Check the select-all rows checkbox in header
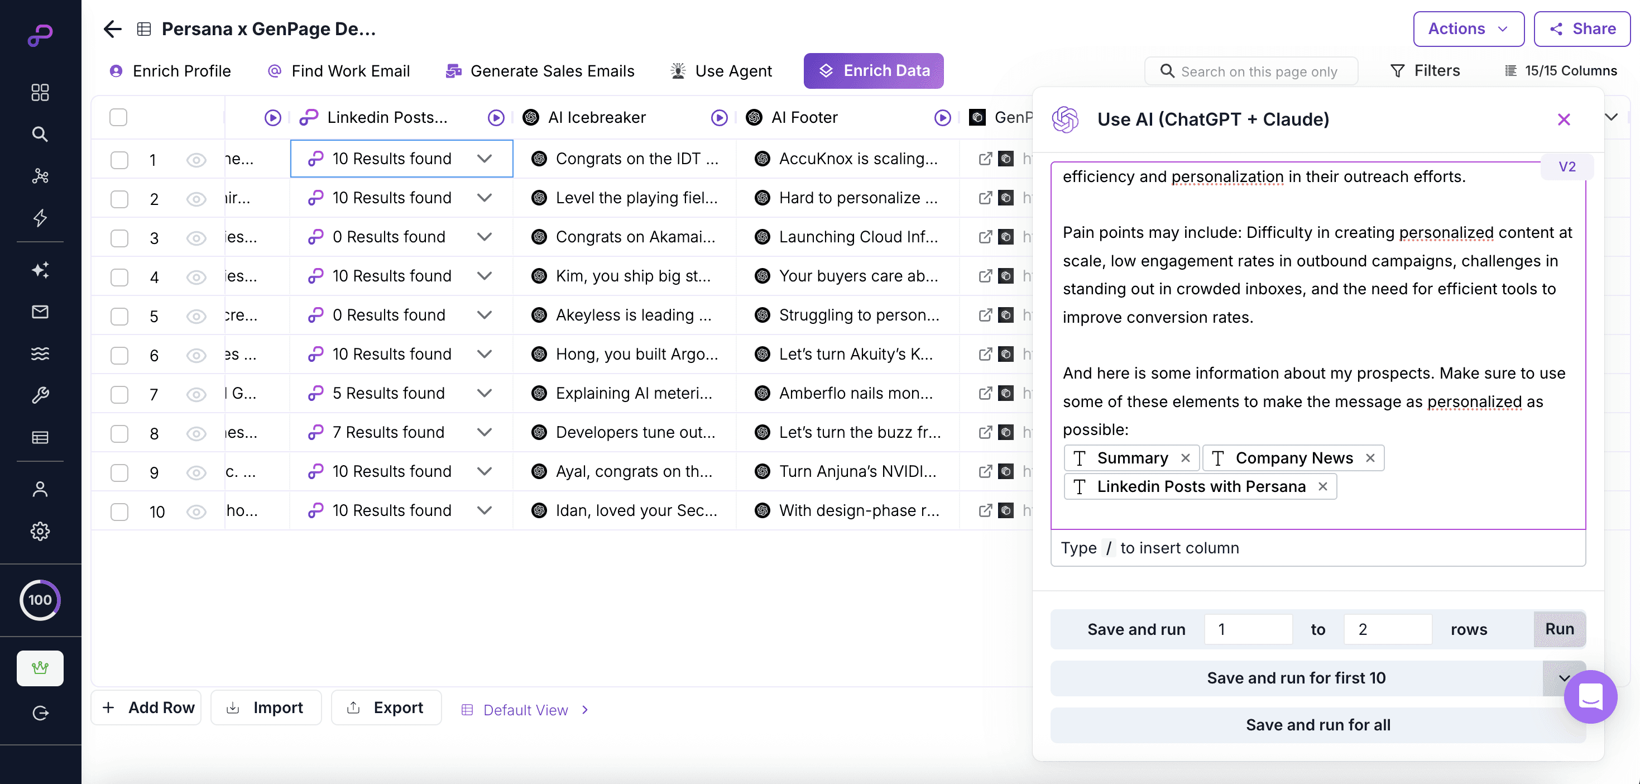 click(x=118, y=118)
